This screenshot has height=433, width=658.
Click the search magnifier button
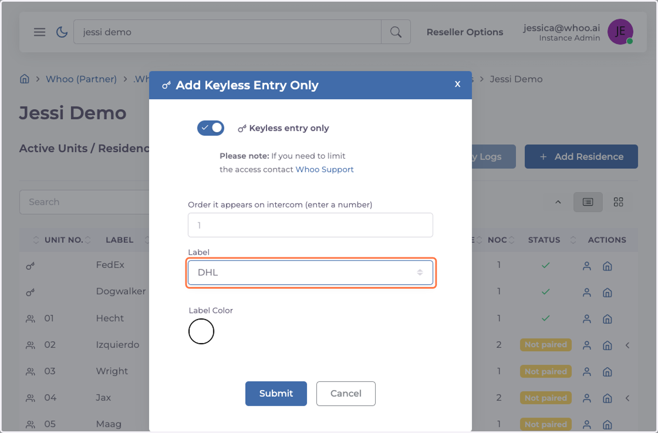click(396, 32)
